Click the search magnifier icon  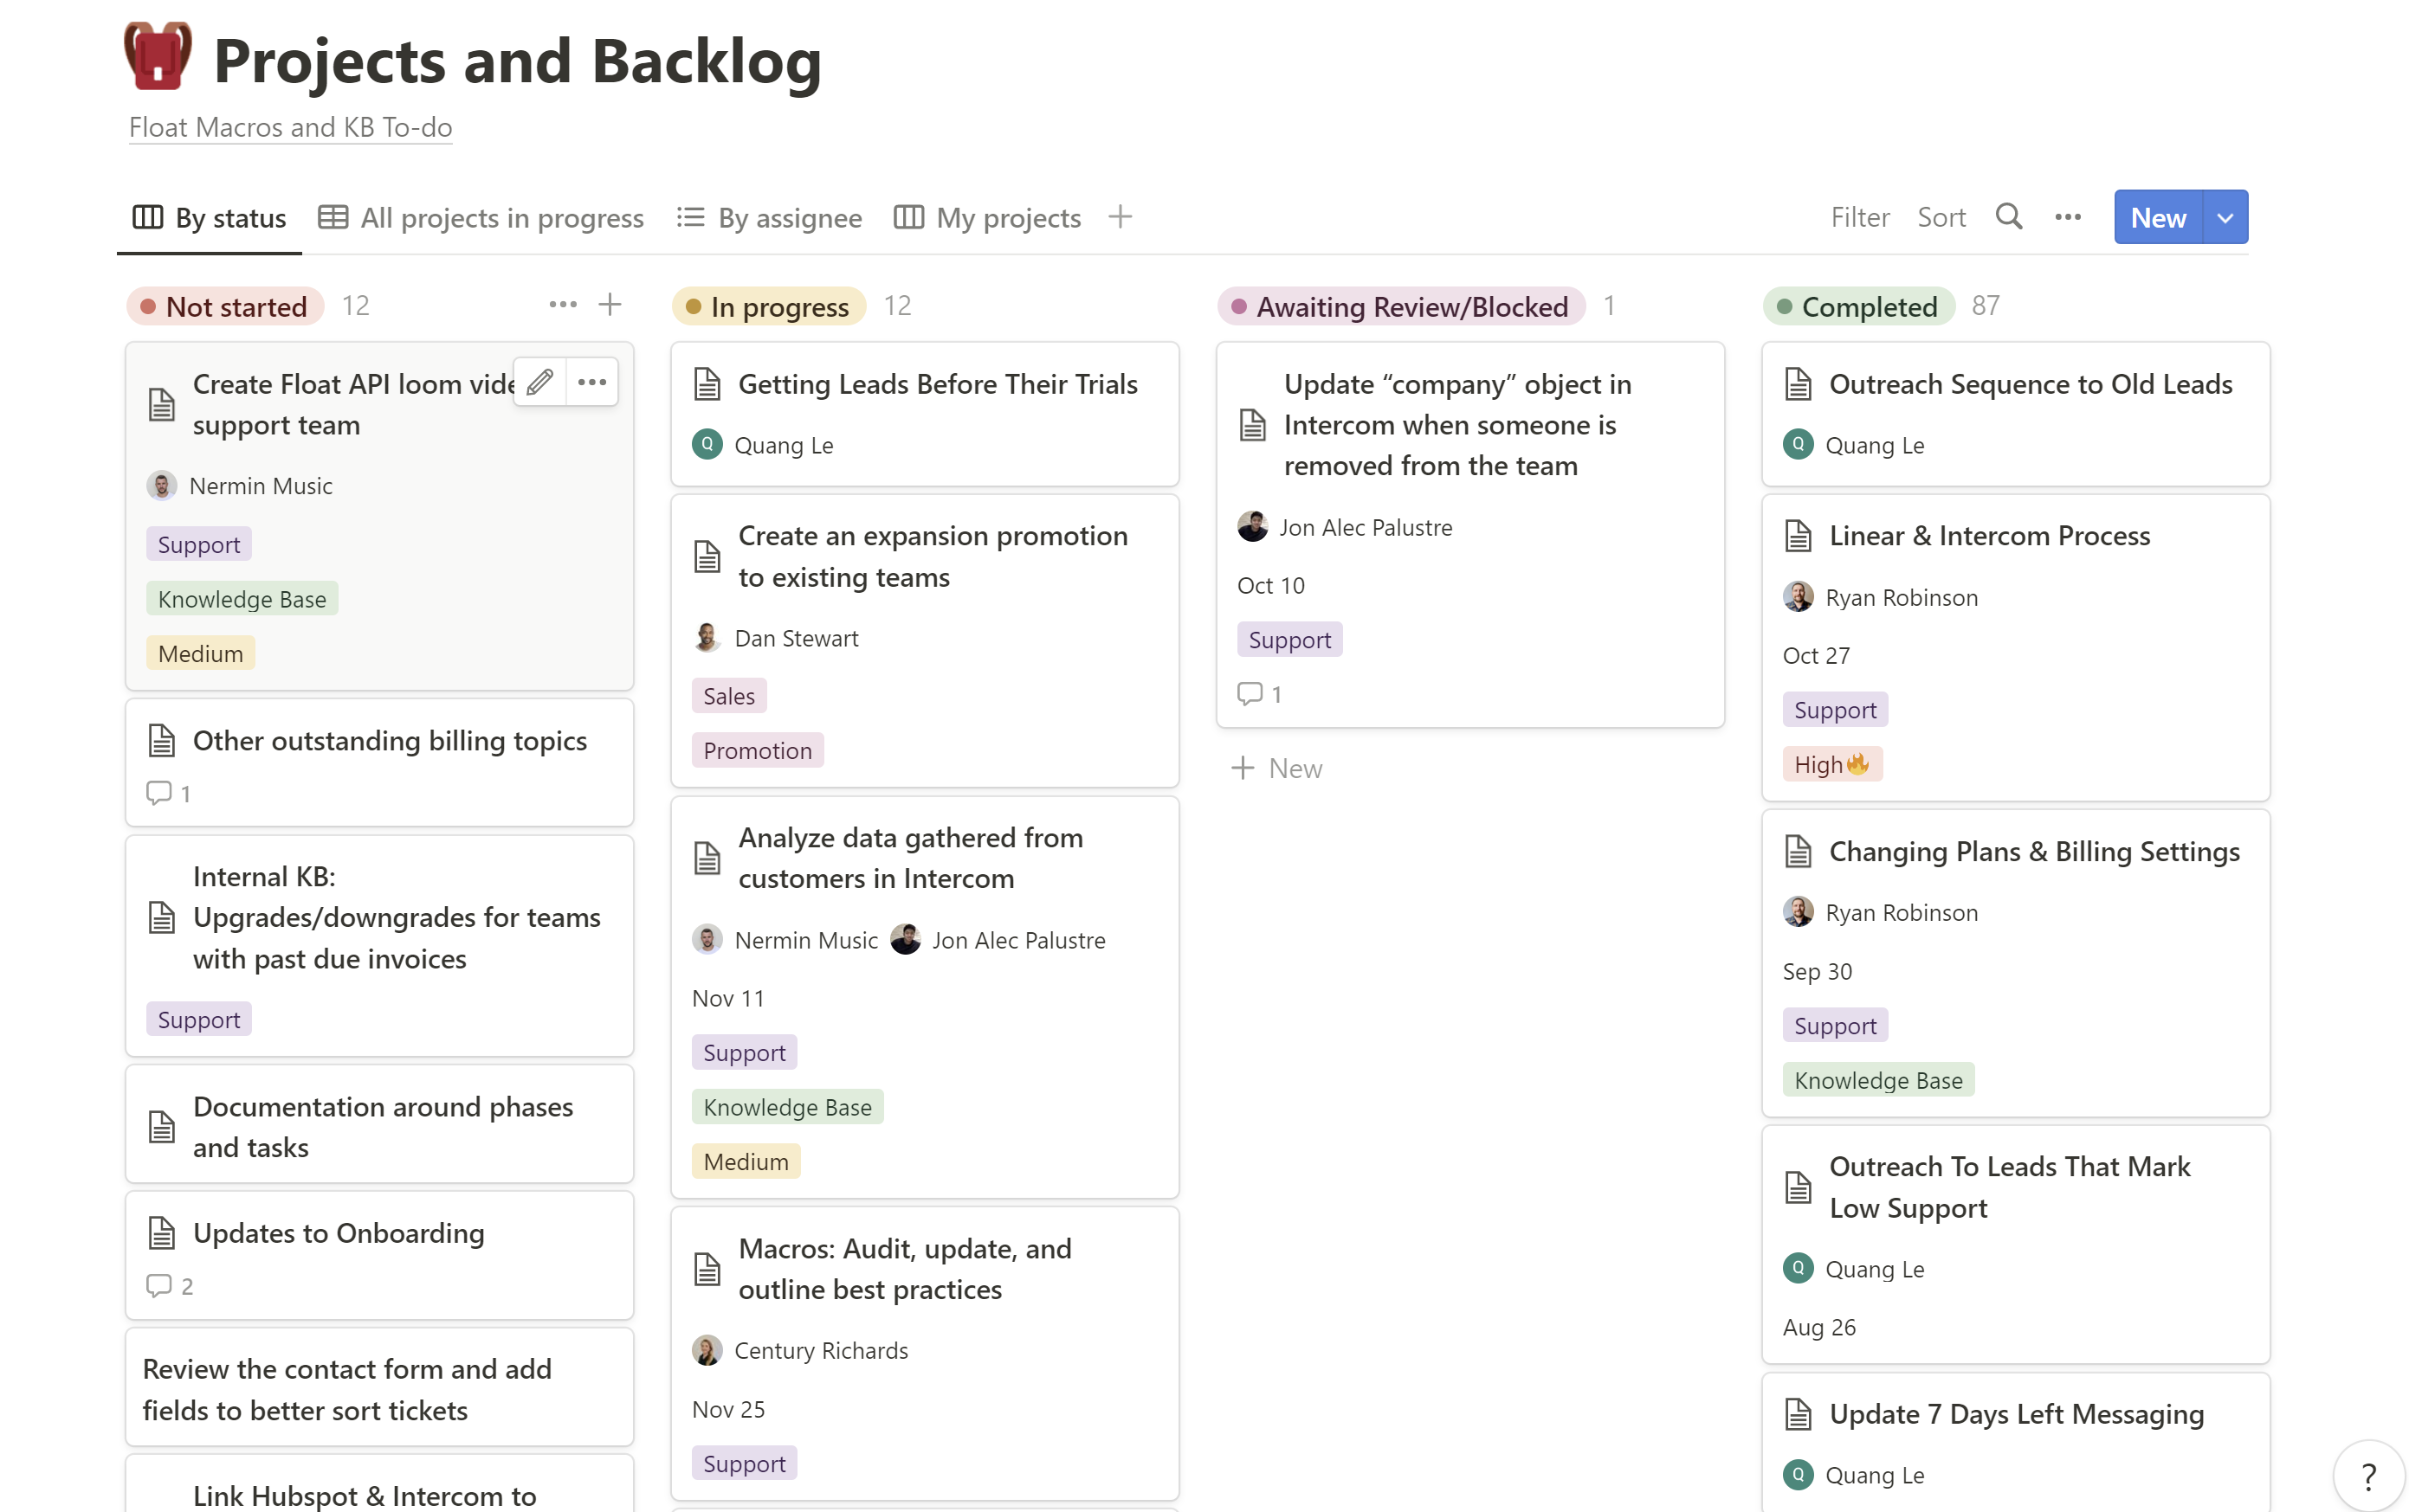[2008, 217]
